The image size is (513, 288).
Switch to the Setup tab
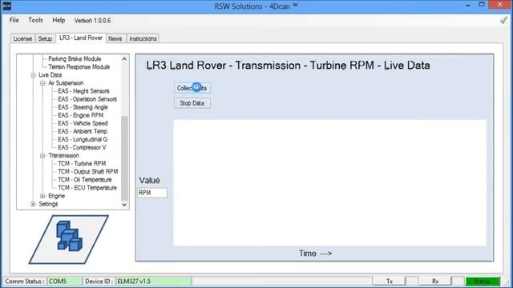[x=45, y=38]
